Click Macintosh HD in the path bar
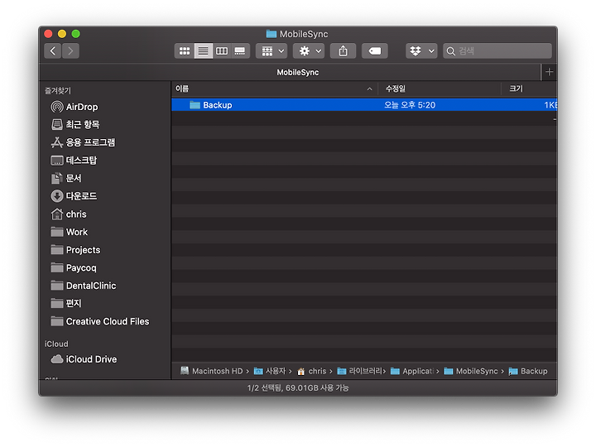The height and width of the screenshot is (447, 596). (212, 371)
